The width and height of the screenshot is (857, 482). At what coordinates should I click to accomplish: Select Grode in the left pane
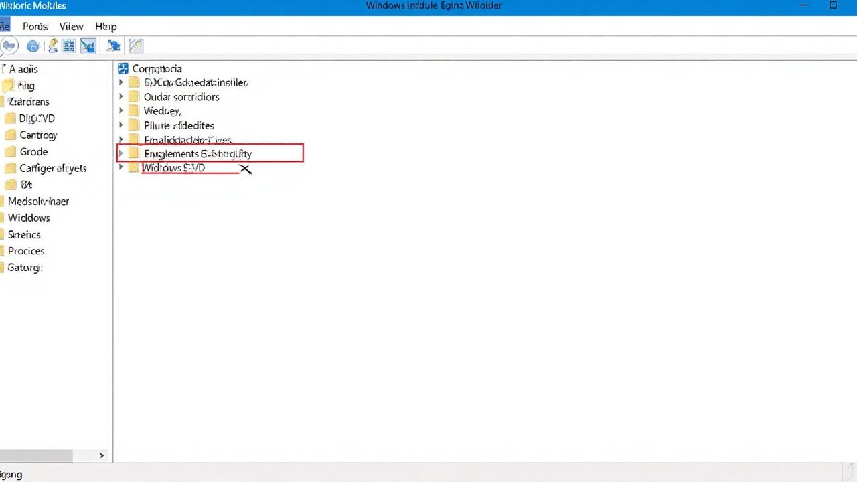point(33,151)
